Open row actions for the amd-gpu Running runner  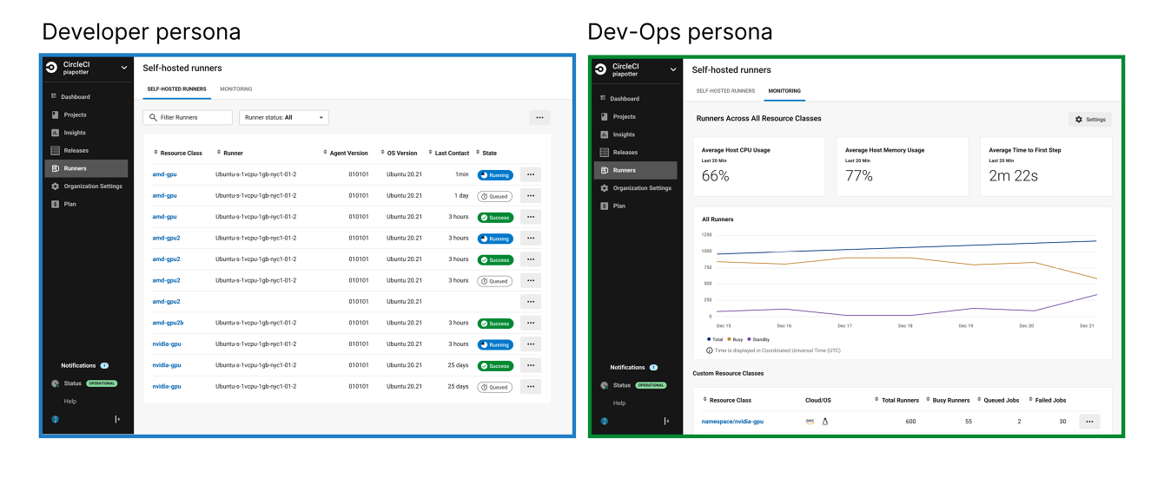pos(531,174)
